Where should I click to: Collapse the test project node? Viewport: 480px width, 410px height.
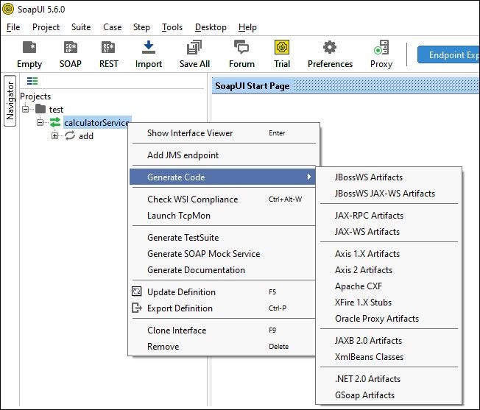(26, 109)
